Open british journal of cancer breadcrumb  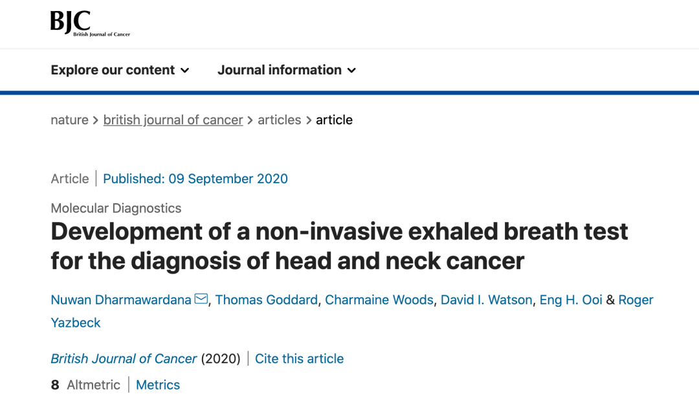coord(173,120)
